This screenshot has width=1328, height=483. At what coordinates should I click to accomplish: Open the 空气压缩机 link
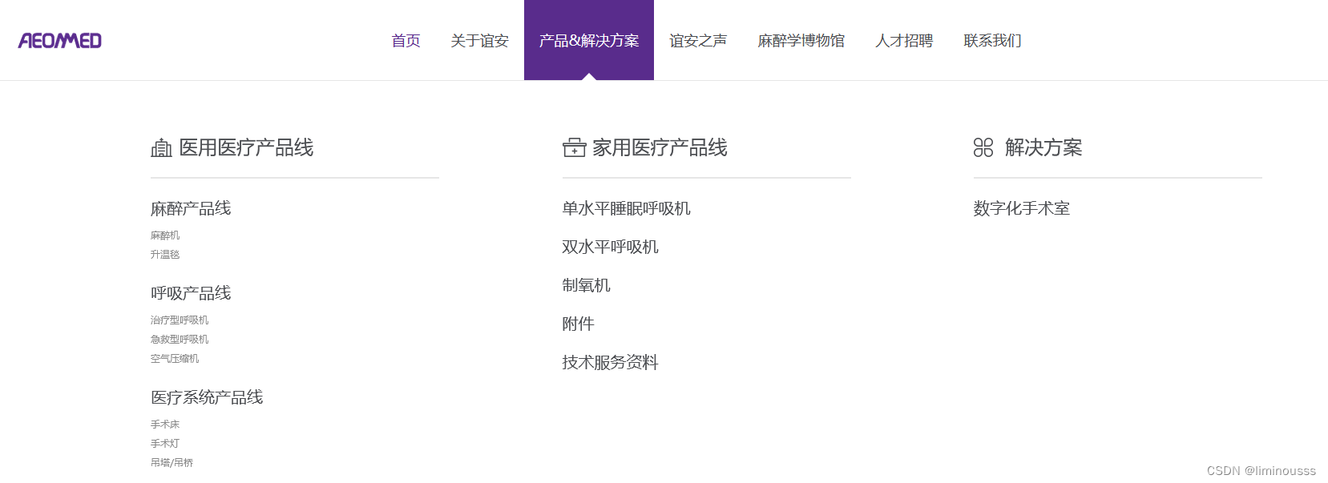[175, 359]
